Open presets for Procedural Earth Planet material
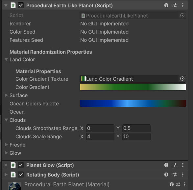This screenshot has width=193, height=190. [x=178, y=184]
